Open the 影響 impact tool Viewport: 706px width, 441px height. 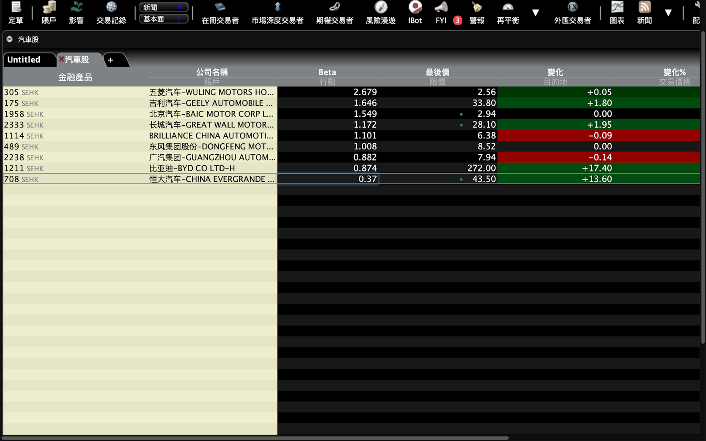(x=76, y=12)
